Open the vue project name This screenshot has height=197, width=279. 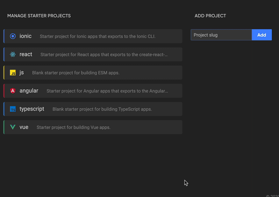(x=24, y=127)
